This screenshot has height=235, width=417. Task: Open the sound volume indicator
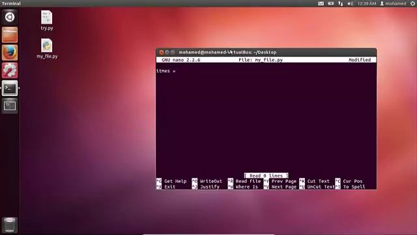click(350, 3)
